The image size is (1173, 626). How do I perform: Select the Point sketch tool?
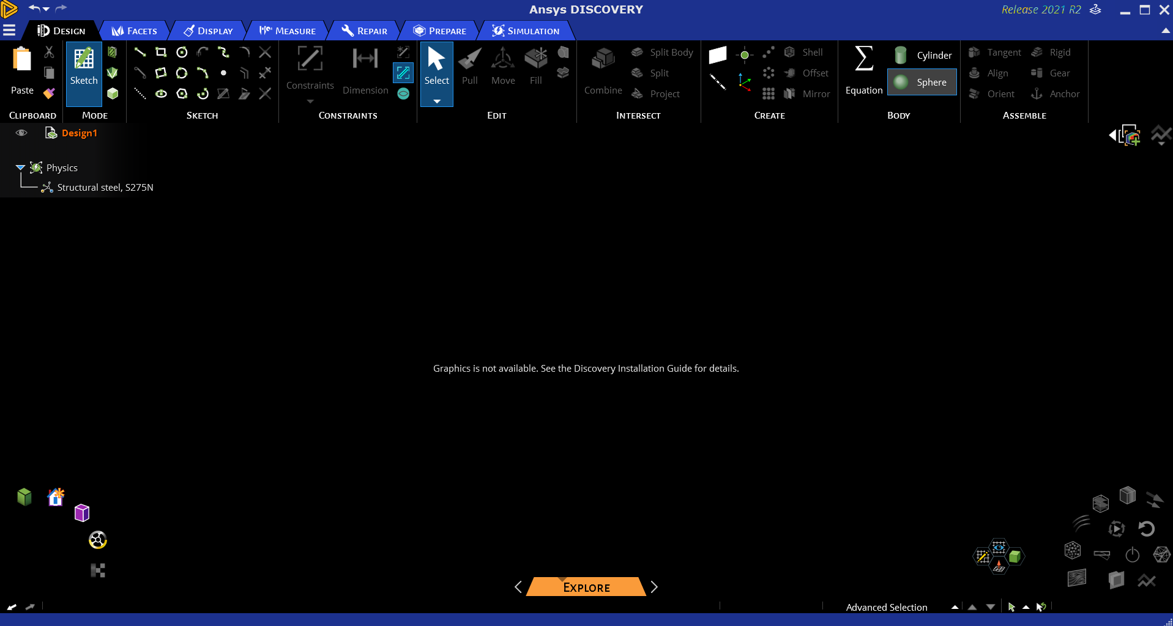coord(223,73)
